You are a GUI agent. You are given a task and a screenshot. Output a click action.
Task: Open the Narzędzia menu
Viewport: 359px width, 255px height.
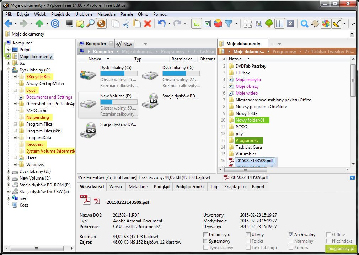coord(107,14)
